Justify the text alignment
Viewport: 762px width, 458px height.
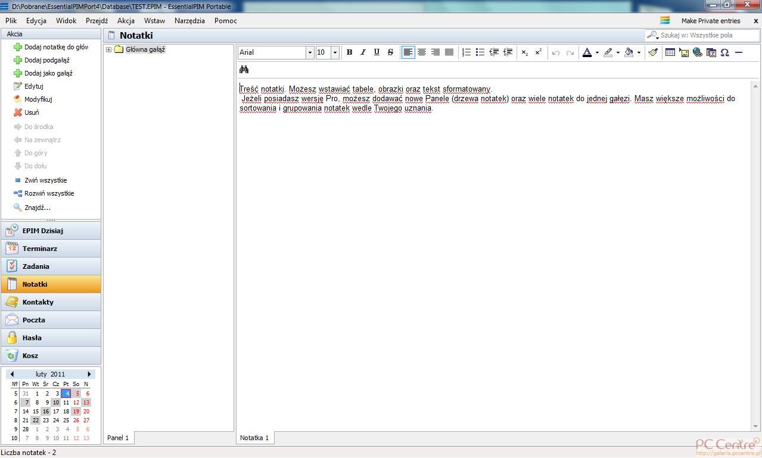(x=449, y=52)
